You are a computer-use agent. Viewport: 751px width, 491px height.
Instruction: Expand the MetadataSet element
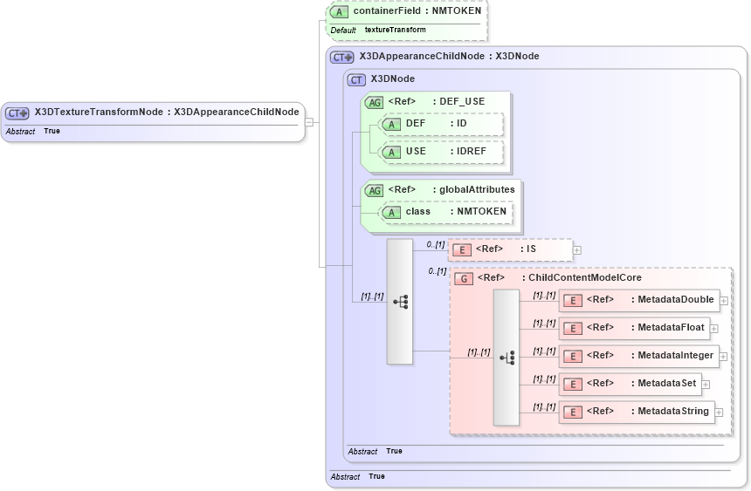click(706, 385)
